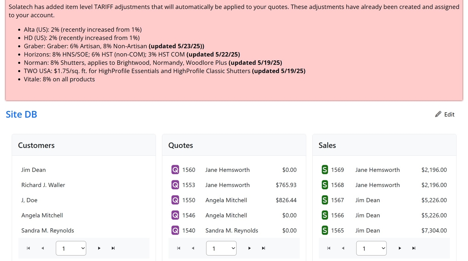468x261 pixels.
Task: Open the Site DB heading link
Action: [21, 114]
